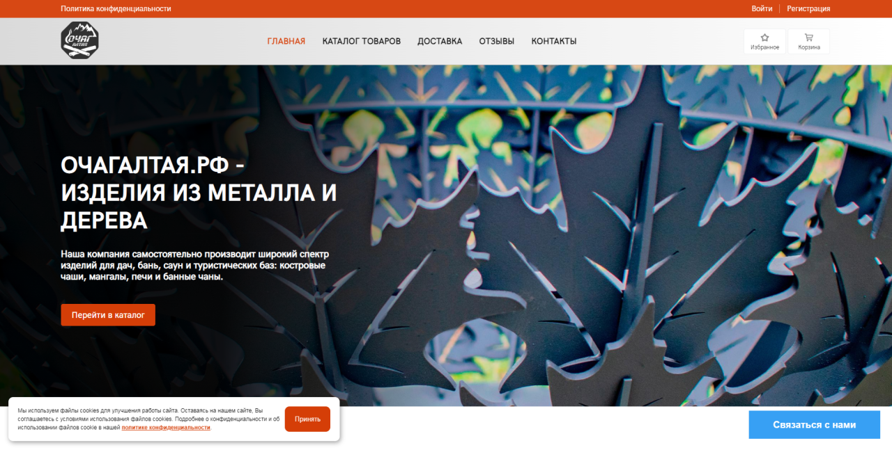Click the Связаться с нами button
Viewport: 892px width, 450px height.
coord(814,425)
